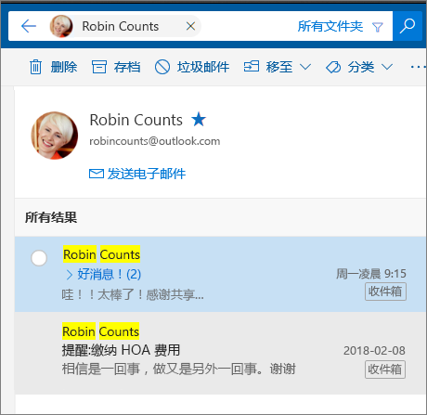Click the 所有结果 section header
The image size is (427, 415).
click(x=51, y=217)
